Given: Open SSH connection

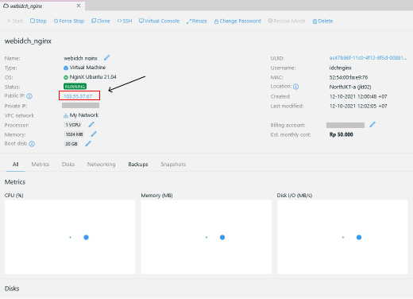Looking at the screenshot, I should pos(125,21).
